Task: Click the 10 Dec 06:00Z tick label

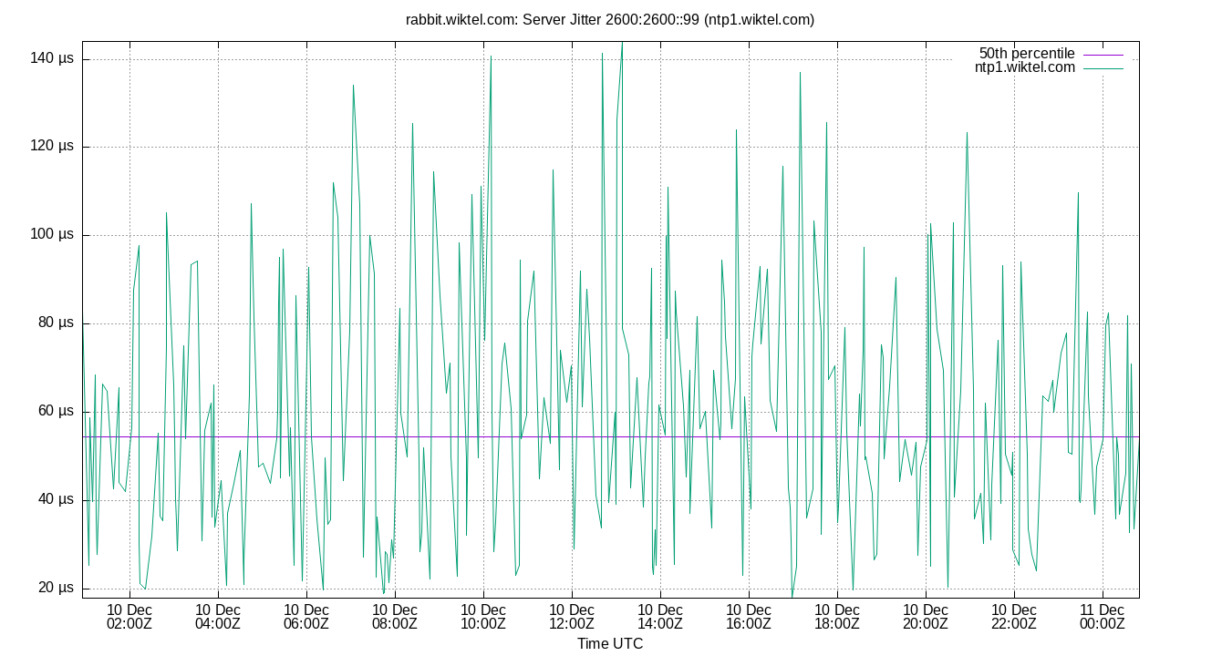Action: click(305, 616)
